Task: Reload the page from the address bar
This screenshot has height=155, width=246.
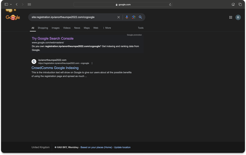Action: pos(170,4)
